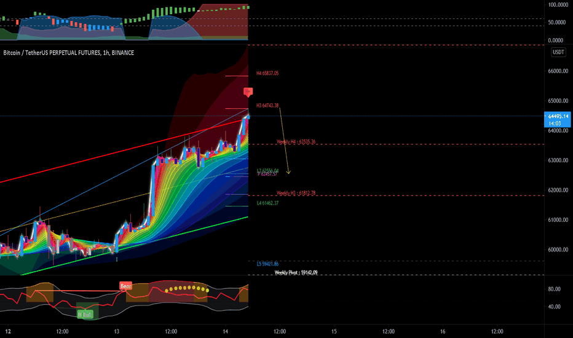
Task: Click the red sell signal marker above price
Action: click(248, 92)
